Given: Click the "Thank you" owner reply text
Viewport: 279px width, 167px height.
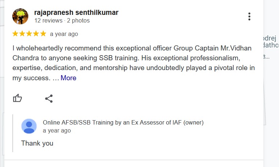Looking at the screenshot, I should point(37,143).
